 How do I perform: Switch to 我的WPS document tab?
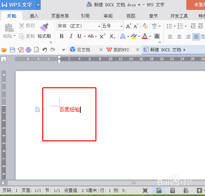point(117,49)
